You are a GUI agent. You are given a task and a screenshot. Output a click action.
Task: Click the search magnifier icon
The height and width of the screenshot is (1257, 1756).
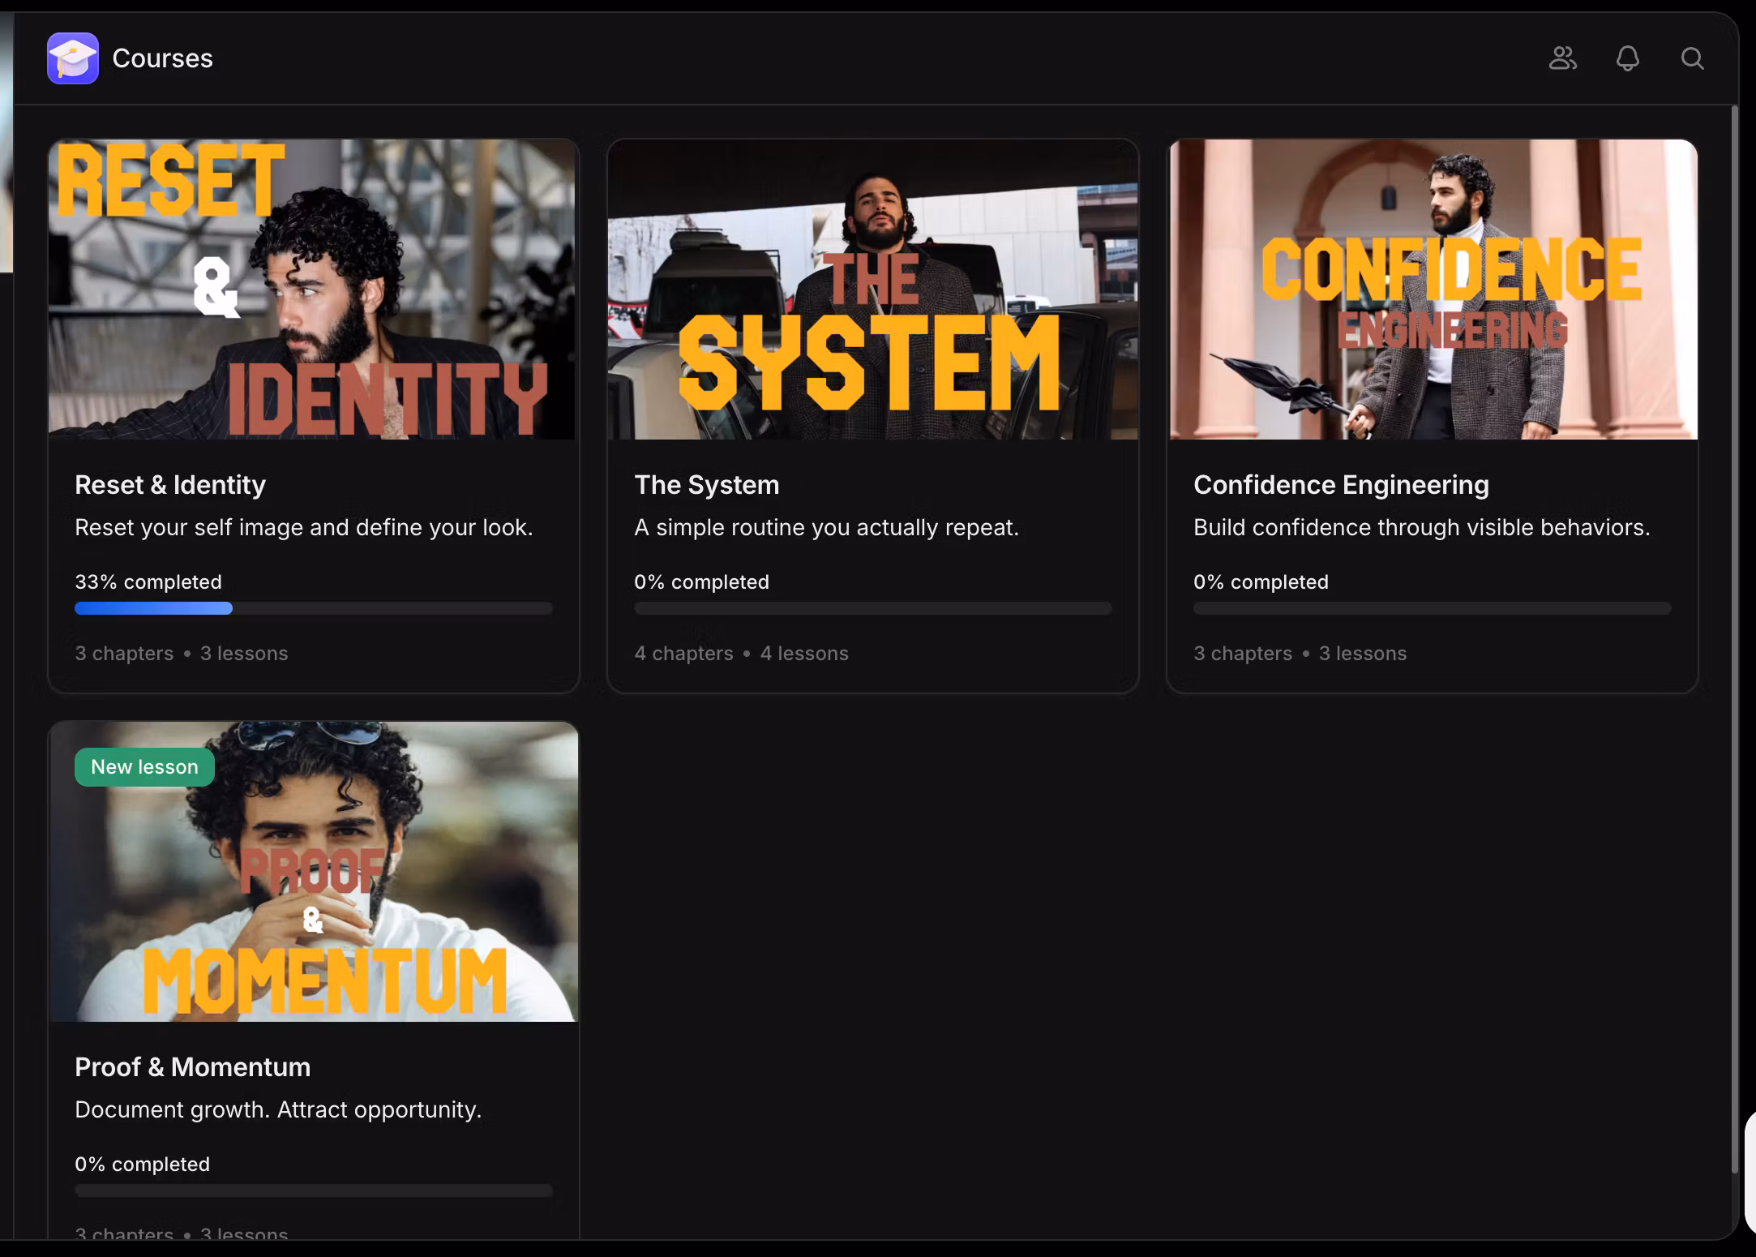tap(1692, 58)
